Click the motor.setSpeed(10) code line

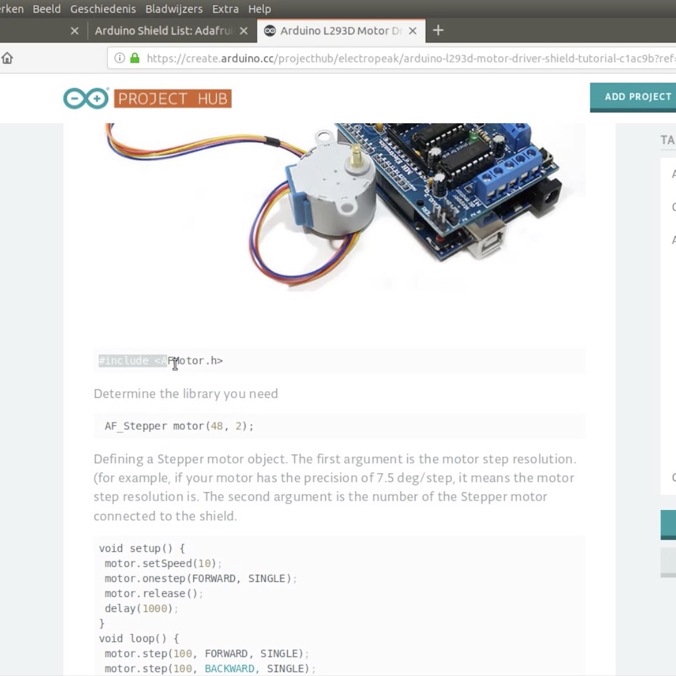point(163,563)
